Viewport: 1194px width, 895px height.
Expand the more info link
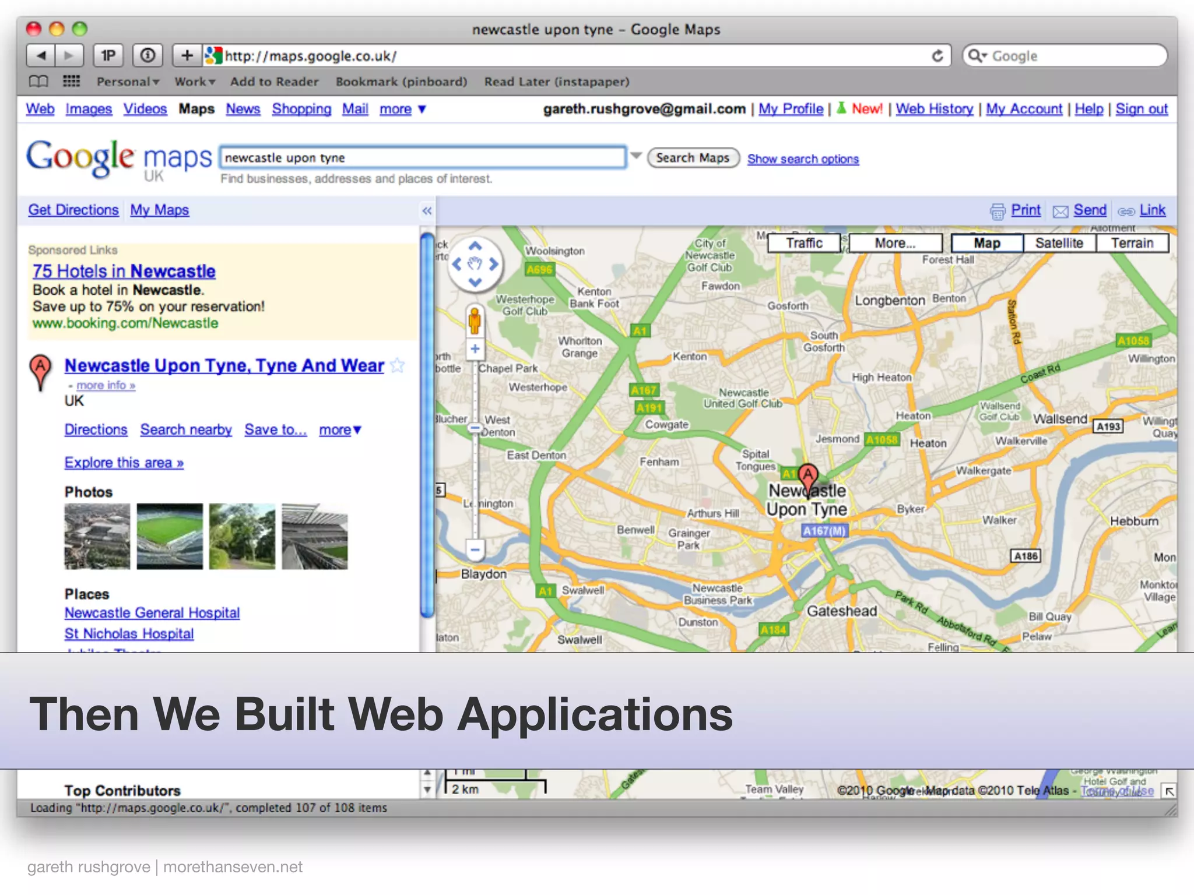pyautogui.click(x=106, y=385)
